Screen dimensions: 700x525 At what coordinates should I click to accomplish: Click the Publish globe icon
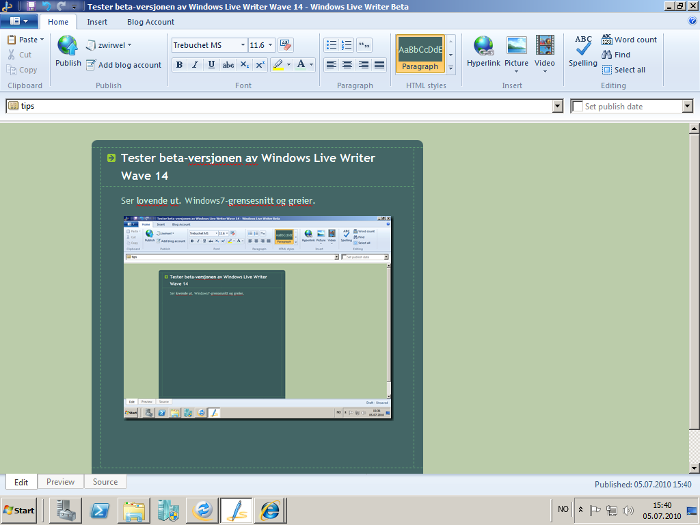pyautogui.click(x=68, y=46)
